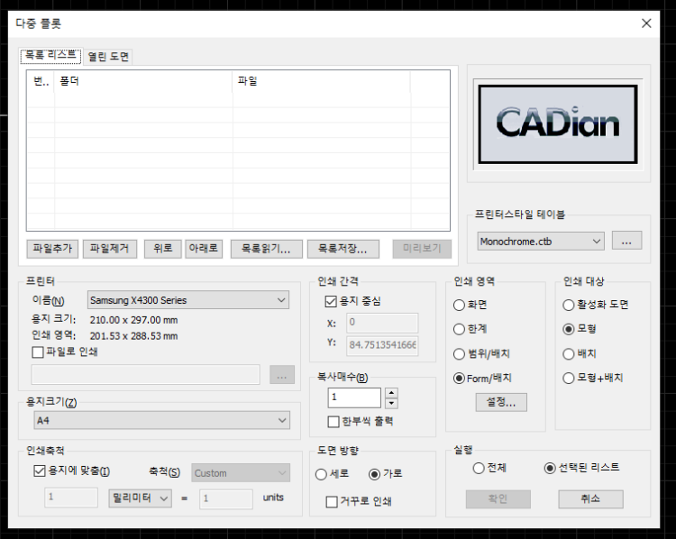
Task: Open the Monochrome.ctb style table dropdown
Action: click(x=541, y=241)
